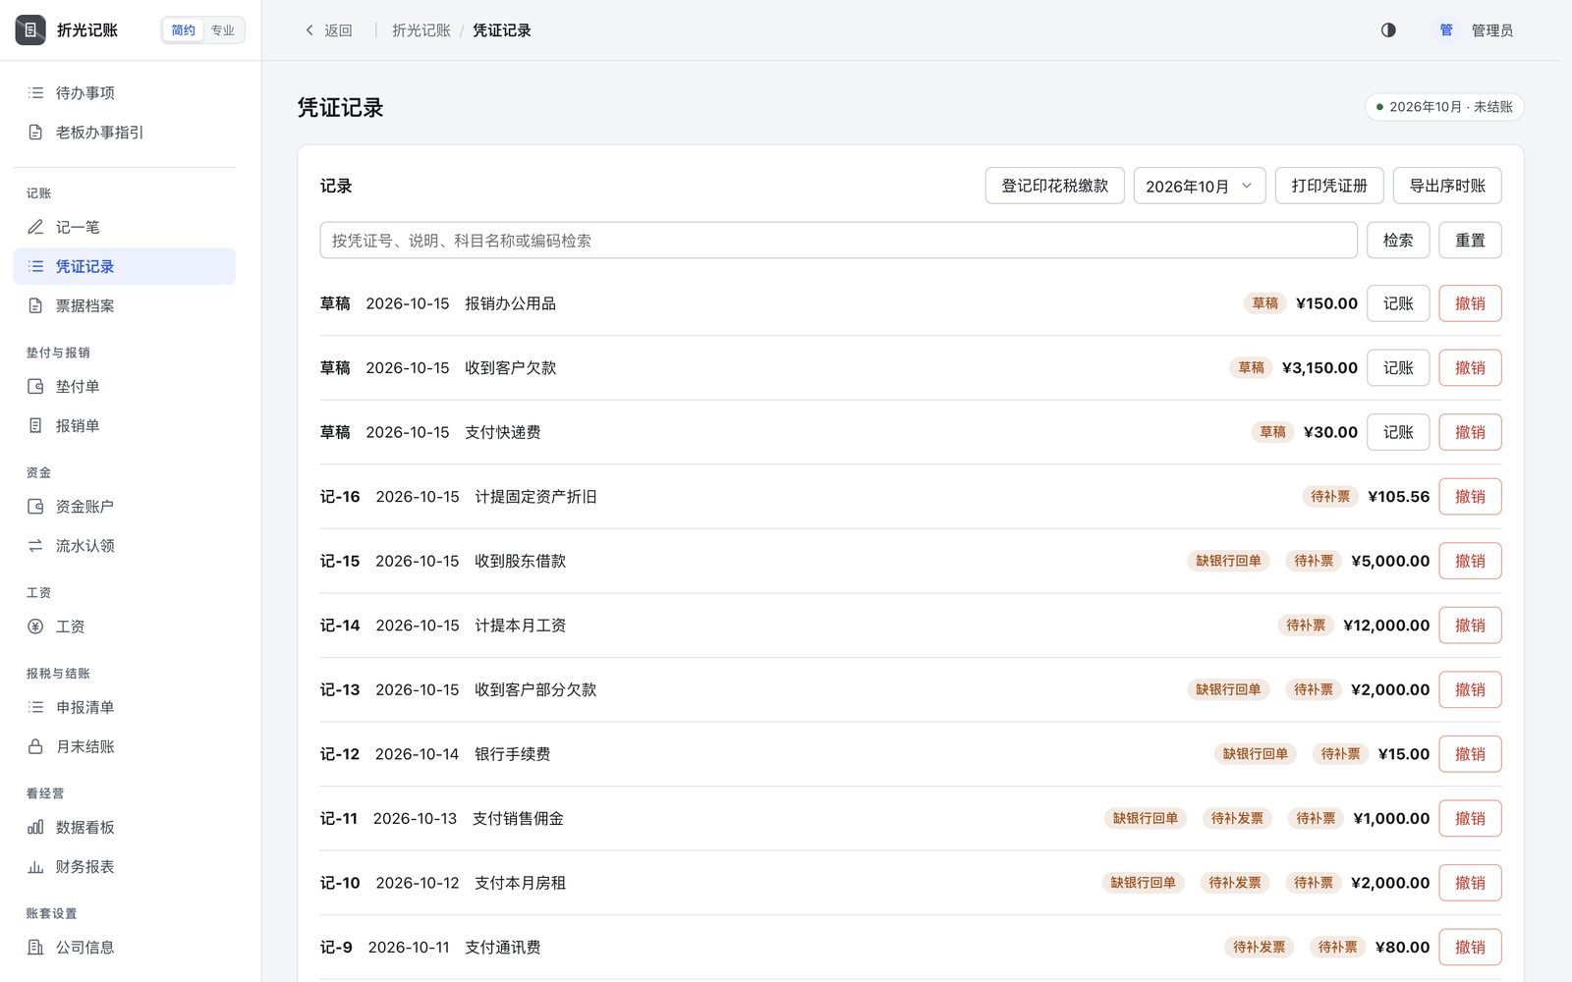Go back with 返回 chevron

328,30
